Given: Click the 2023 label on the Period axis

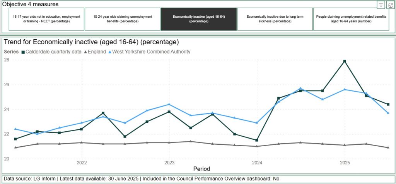Looking at the screenshot, I should click(169, 163).
